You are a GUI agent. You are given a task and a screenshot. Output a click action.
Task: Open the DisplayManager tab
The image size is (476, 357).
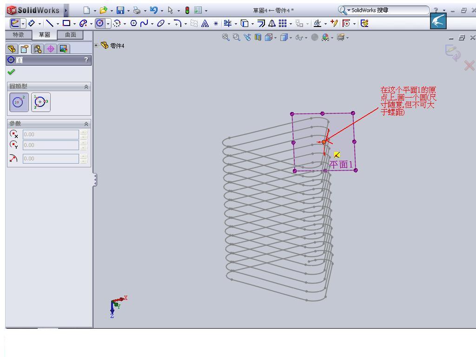click(64, 48)
